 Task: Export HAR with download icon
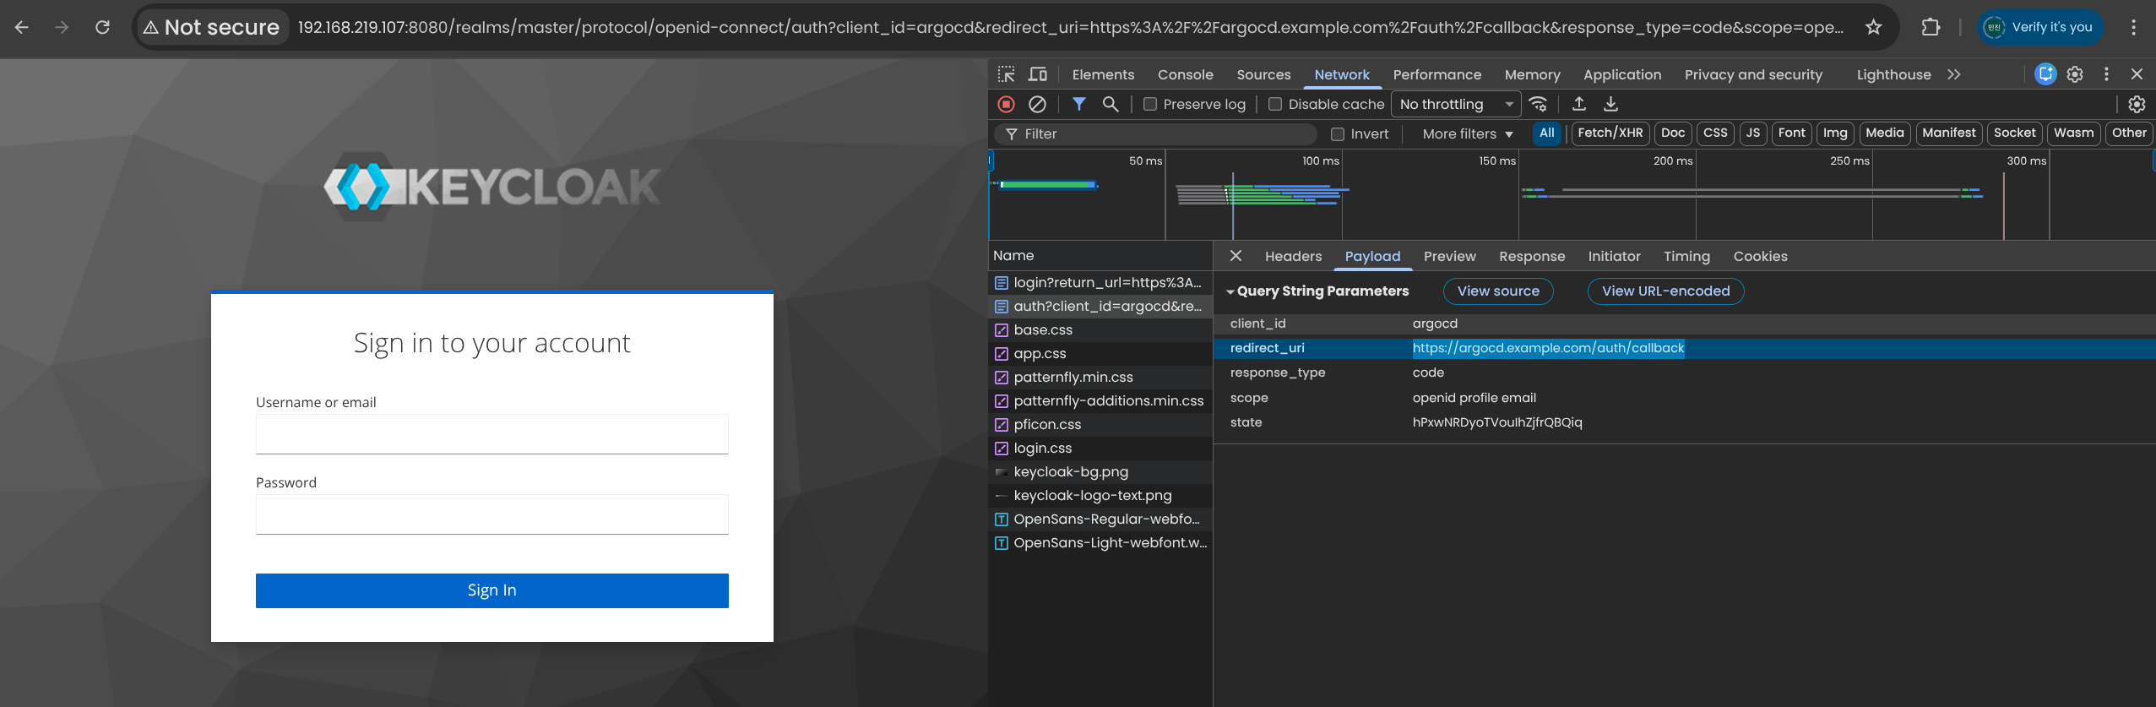1610,104
